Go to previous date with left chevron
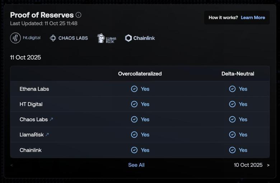The image size is (280, 183). (x=12, y=165)
